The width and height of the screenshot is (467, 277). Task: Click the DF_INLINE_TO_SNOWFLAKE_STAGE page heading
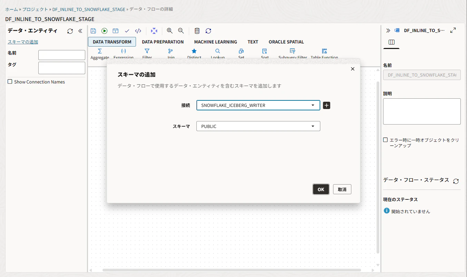[50, 19]
